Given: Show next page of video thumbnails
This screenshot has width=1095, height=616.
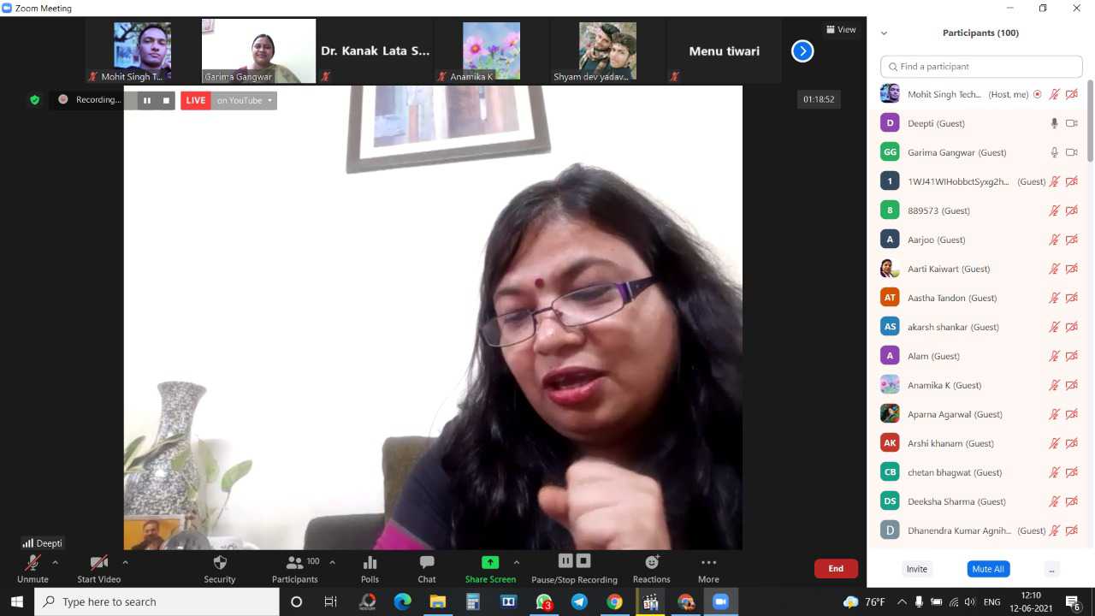Looking at the screenshot, I should click(802, 51).
